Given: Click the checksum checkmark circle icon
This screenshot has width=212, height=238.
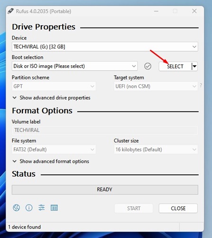Looking at the screenshot, I should pos(147,66).
